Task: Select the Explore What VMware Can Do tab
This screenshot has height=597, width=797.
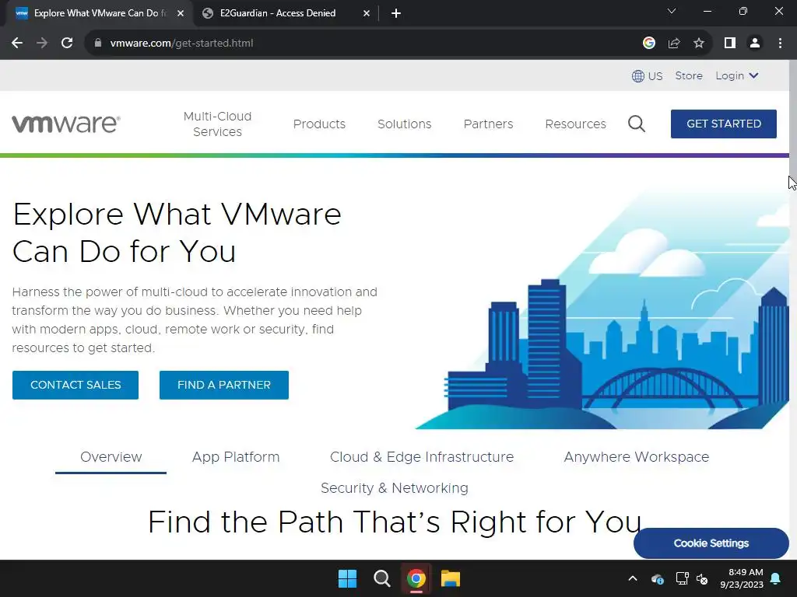Action: (x=100, y=13)
